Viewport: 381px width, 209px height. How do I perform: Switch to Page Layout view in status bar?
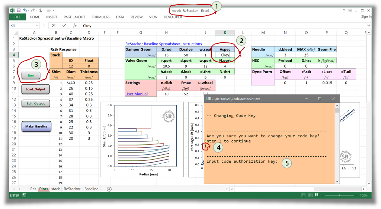[310, 195]
